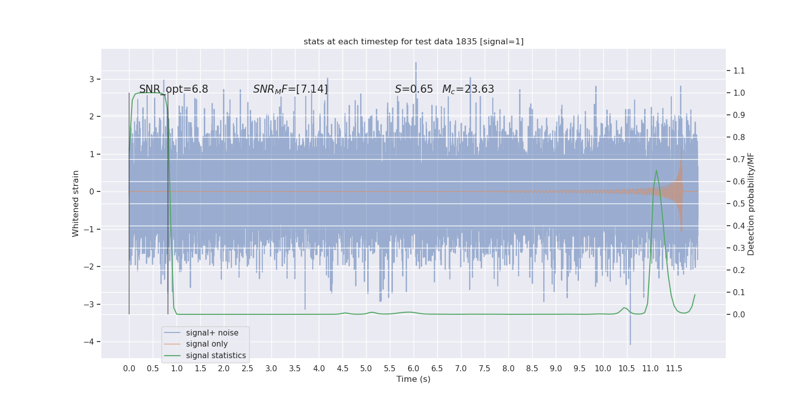The width and height of the screenshot is (807, 403).
Task: Click x-axis tick label 1.0
Action: 177,369
